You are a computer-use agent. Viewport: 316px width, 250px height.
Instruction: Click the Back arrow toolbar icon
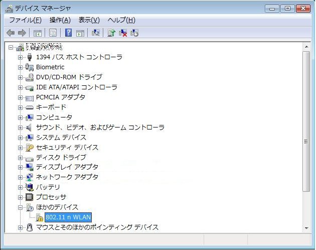pos(11,33)
